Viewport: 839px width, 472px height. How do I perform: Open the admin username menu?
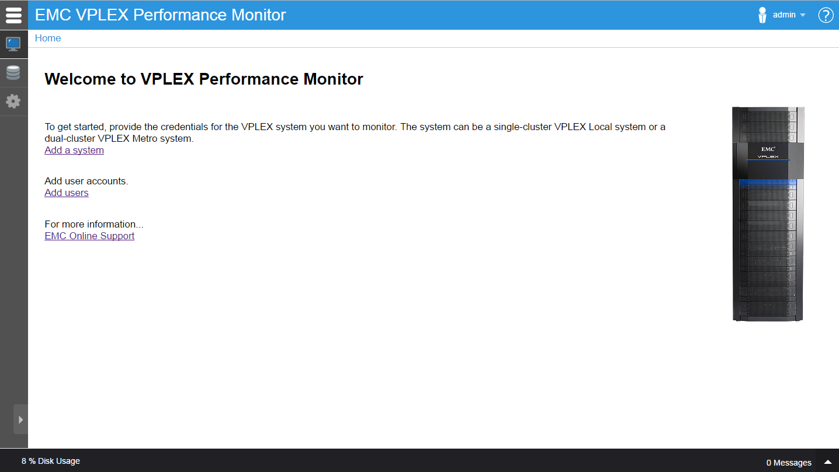click(783, 15)
